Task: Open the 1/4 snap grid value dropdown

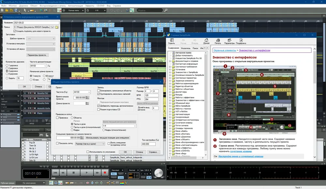Action: 119,126
